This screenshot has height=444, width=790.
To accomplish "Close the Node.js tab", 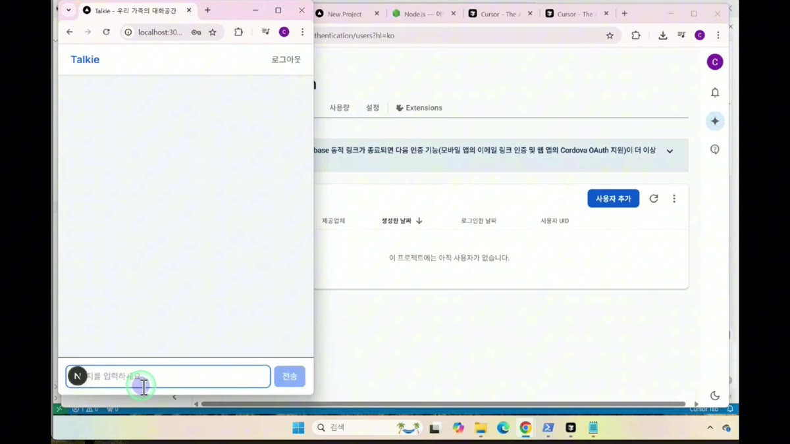I will (453, 14).
